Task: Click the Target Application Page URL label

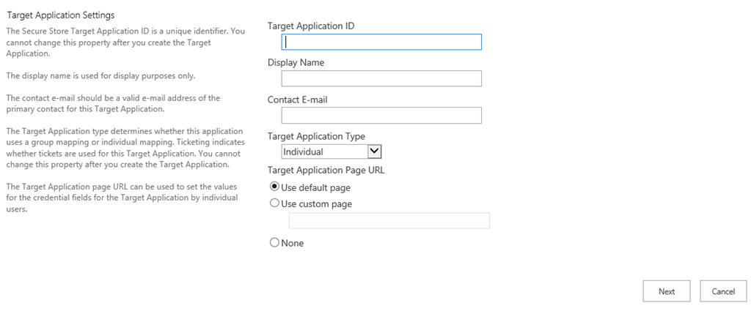Action: [x=326, y=171]
